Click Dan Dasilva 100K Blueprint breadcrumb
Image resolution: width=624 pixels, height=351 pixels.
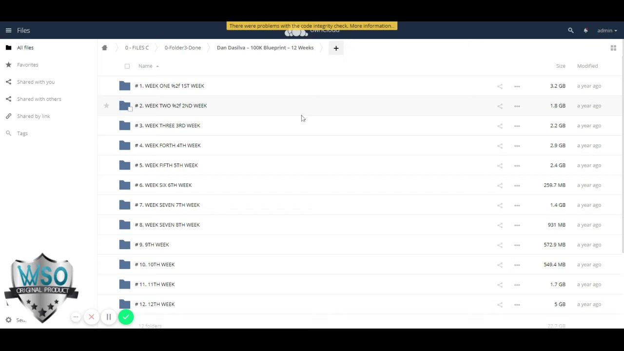click(265, 48)
